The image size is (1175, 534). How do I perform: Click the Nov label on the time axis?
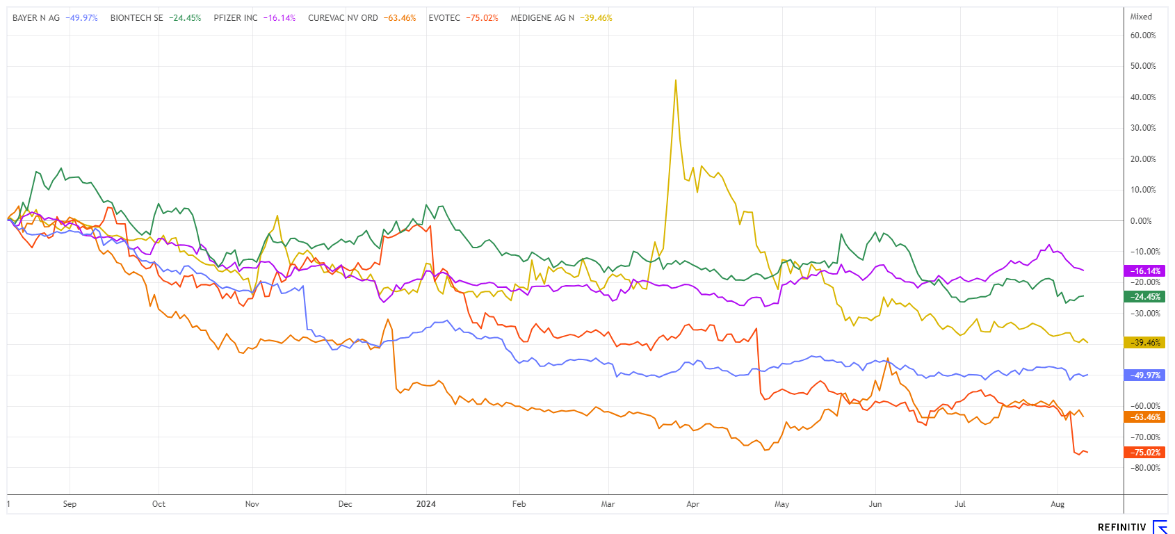click(252, 504)
